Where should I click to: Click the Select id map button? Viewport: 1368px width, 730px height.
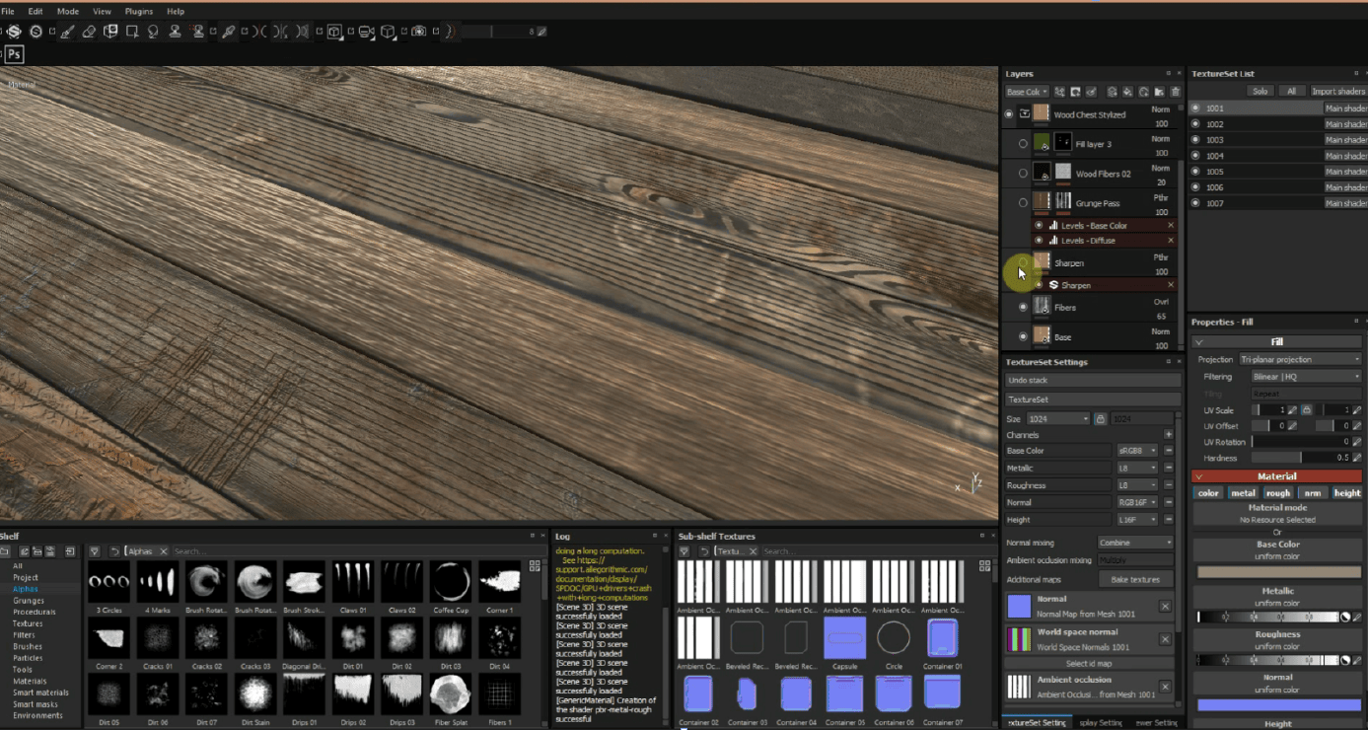point(1089,663)
